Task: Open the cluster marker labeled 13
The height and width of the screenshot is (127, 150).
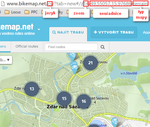Action: (x=32, y=89)
